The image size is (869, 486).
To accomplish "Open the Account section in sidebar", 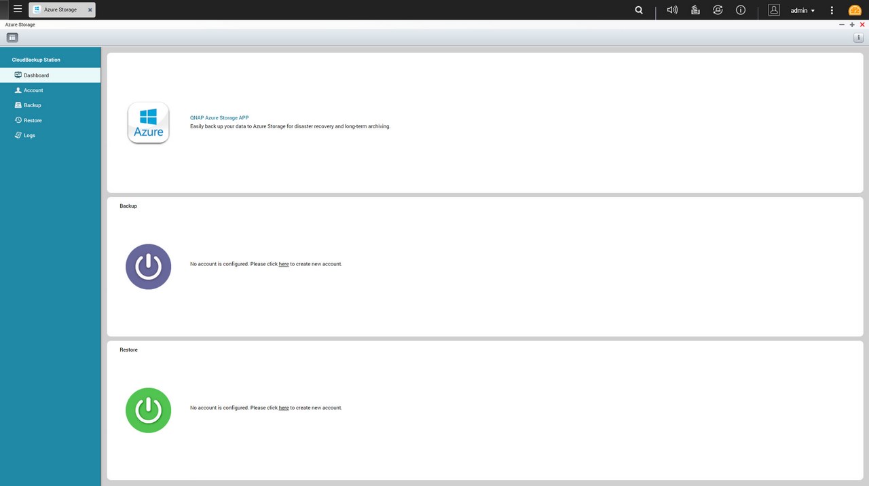I will pos(50,90).
